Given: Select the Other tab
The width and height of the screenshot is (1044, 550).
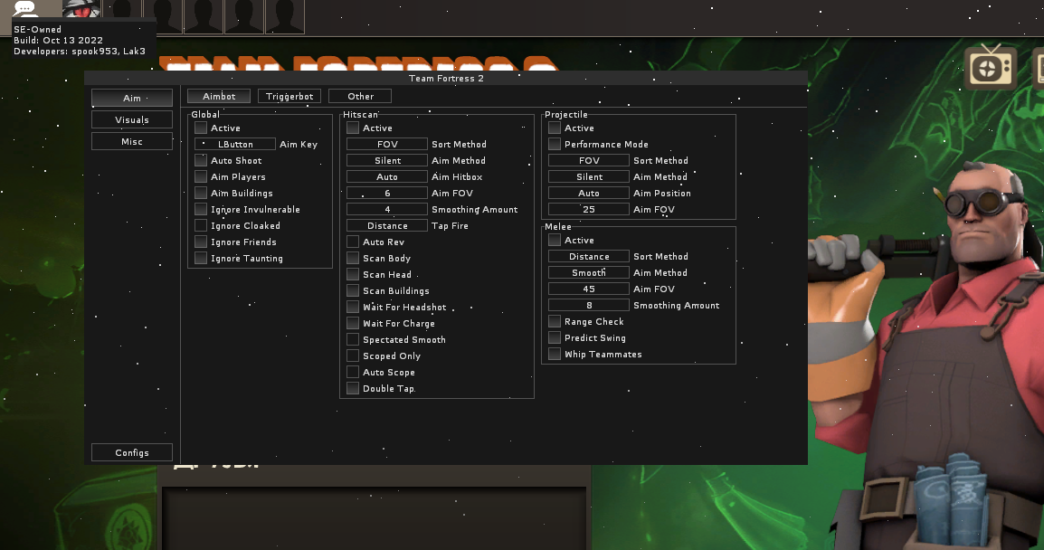Looking at the screenshot, I should (x=360, y=97).
